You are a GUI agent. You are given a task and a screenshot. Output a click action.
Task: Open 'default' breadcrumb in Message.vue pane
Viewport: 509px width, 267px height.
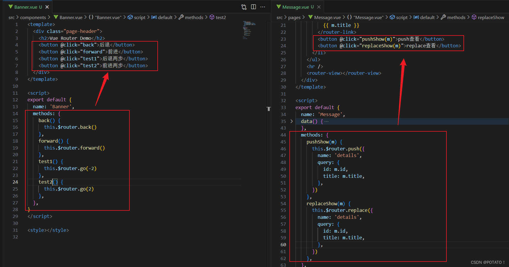pyautogui.click(x=424, y=17)
